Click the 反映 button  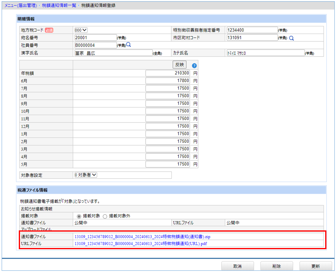pyautogui.click(x=180, y=65)
